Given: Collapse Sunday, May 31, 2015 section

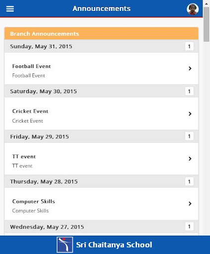Looking at the screenshot, I should 101,46.
